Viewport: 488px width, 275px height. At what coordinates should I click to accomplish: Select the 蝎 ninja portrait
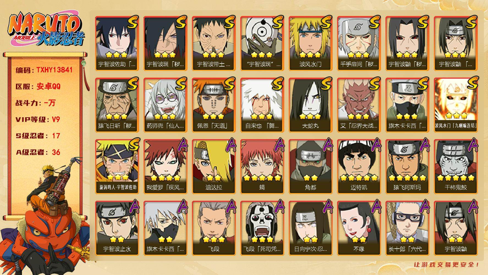click(262, 166)
